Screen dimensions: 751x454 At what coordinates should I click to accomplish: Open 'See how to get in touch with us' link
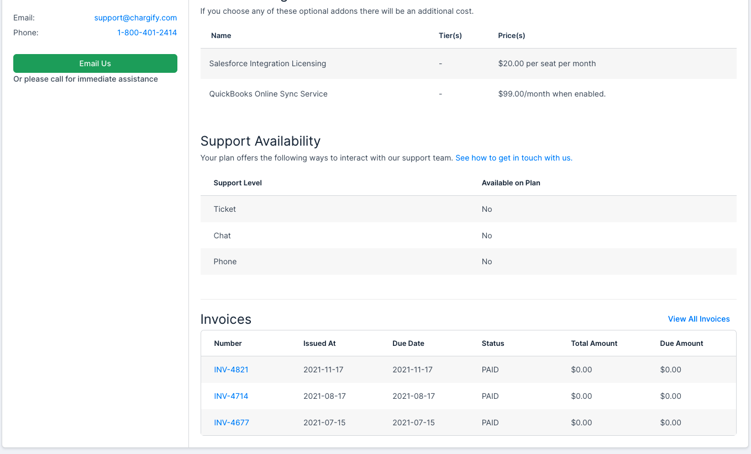click(513, 158)
